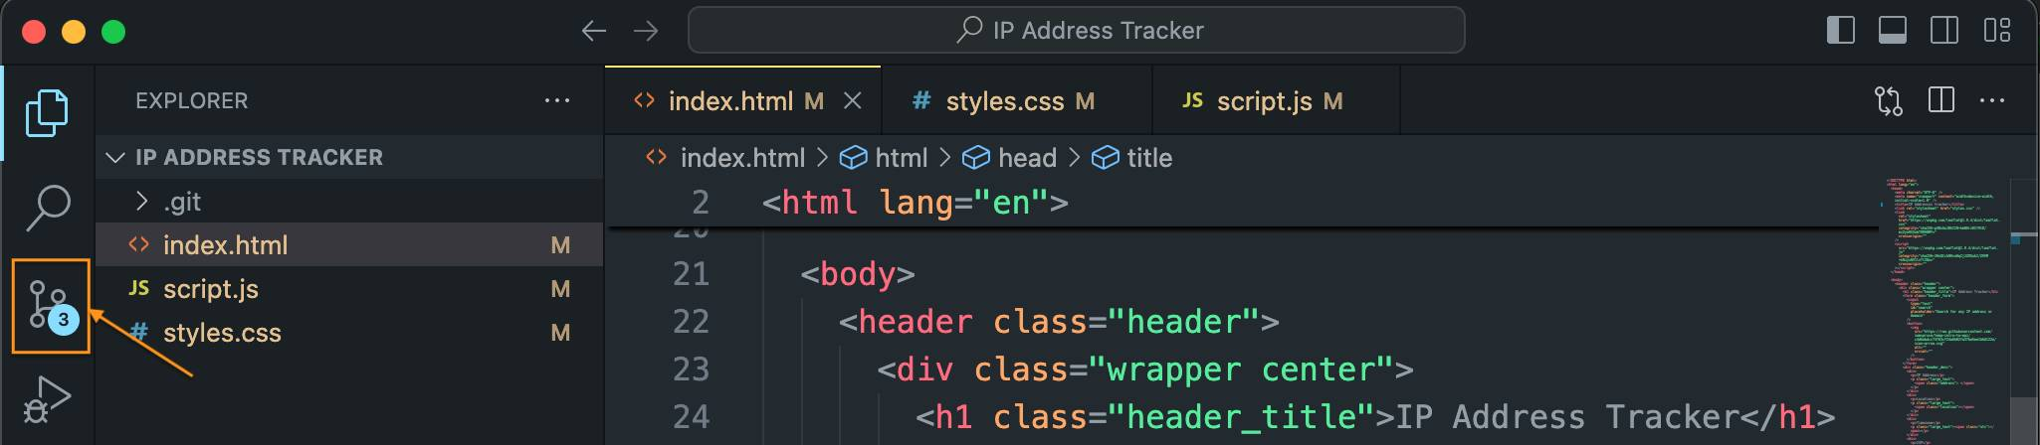Toggle the bottom panel layout icon
Viewport: 2040px width, 445px height.
(x=1893, y=31)
